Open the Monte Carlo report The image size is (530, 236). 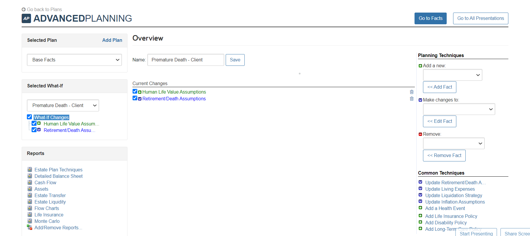click(x=47, y=221)
